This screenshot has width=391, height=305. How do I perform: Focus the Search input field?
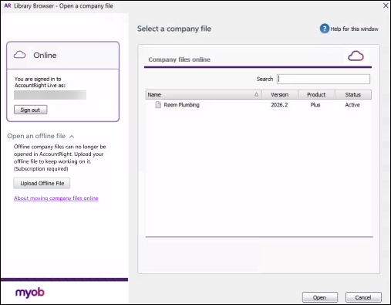click(x=323, y=79)
